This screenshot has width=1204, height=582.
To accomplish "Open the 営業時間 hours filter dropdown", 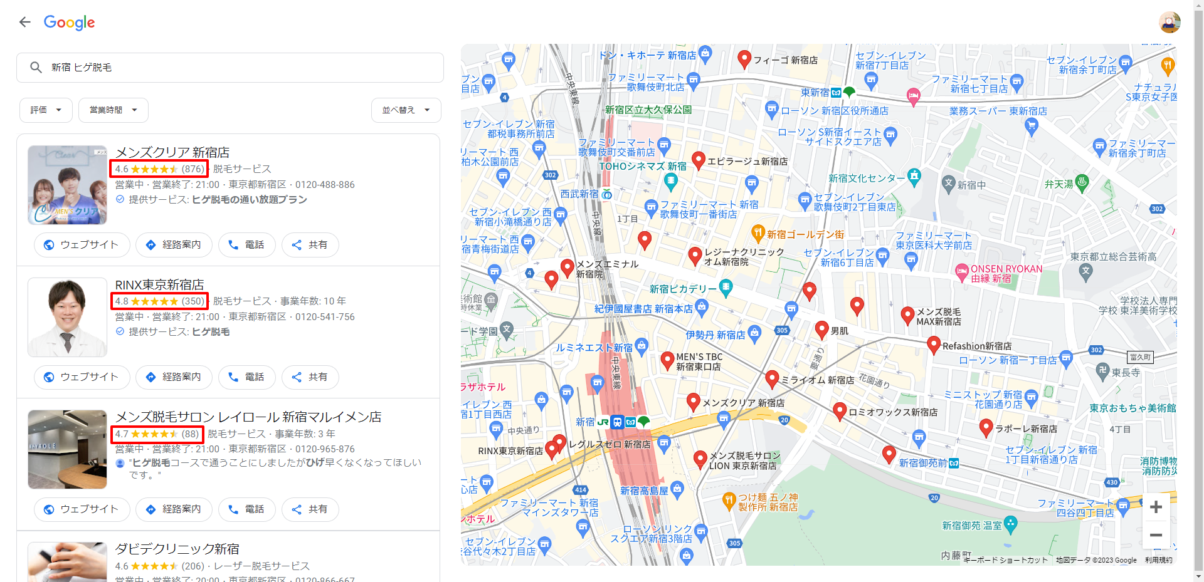I will click(114, 110).
